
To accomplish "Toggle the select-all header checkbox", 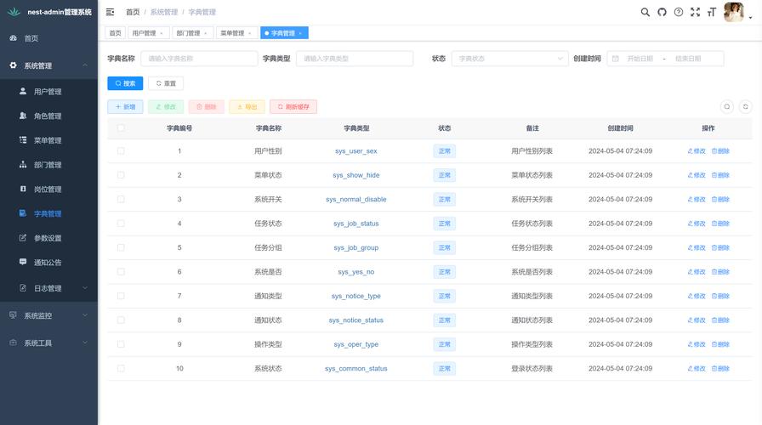I will click(x=121, y=128).
